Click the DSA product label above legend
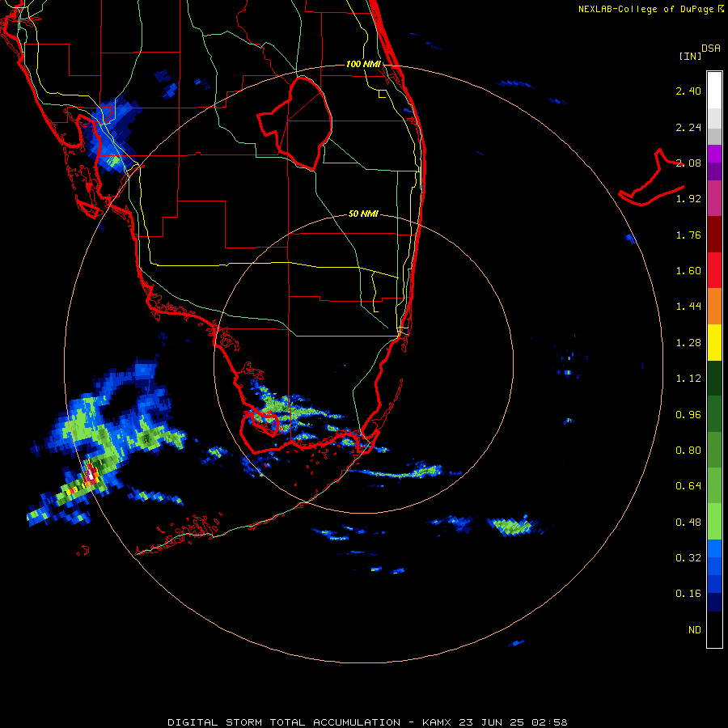Screen dimensions: 728x728 pyautogui.click(x=711, y=48)
